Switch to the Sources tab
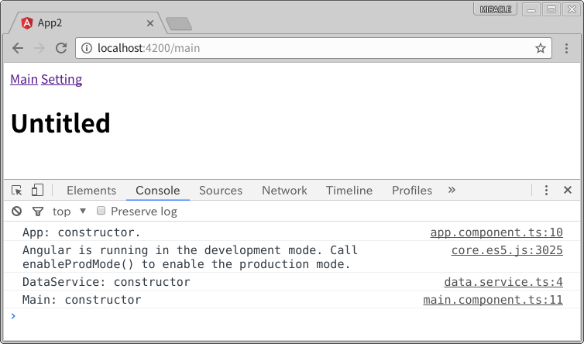This screenshot has width=584, height=344. 221,191
